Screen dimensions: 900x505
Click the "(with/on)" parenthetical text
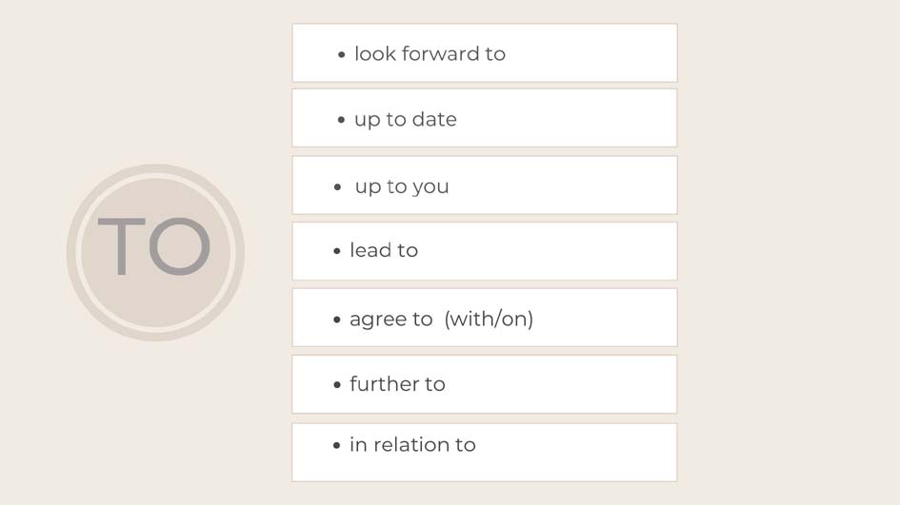[489, 320]
